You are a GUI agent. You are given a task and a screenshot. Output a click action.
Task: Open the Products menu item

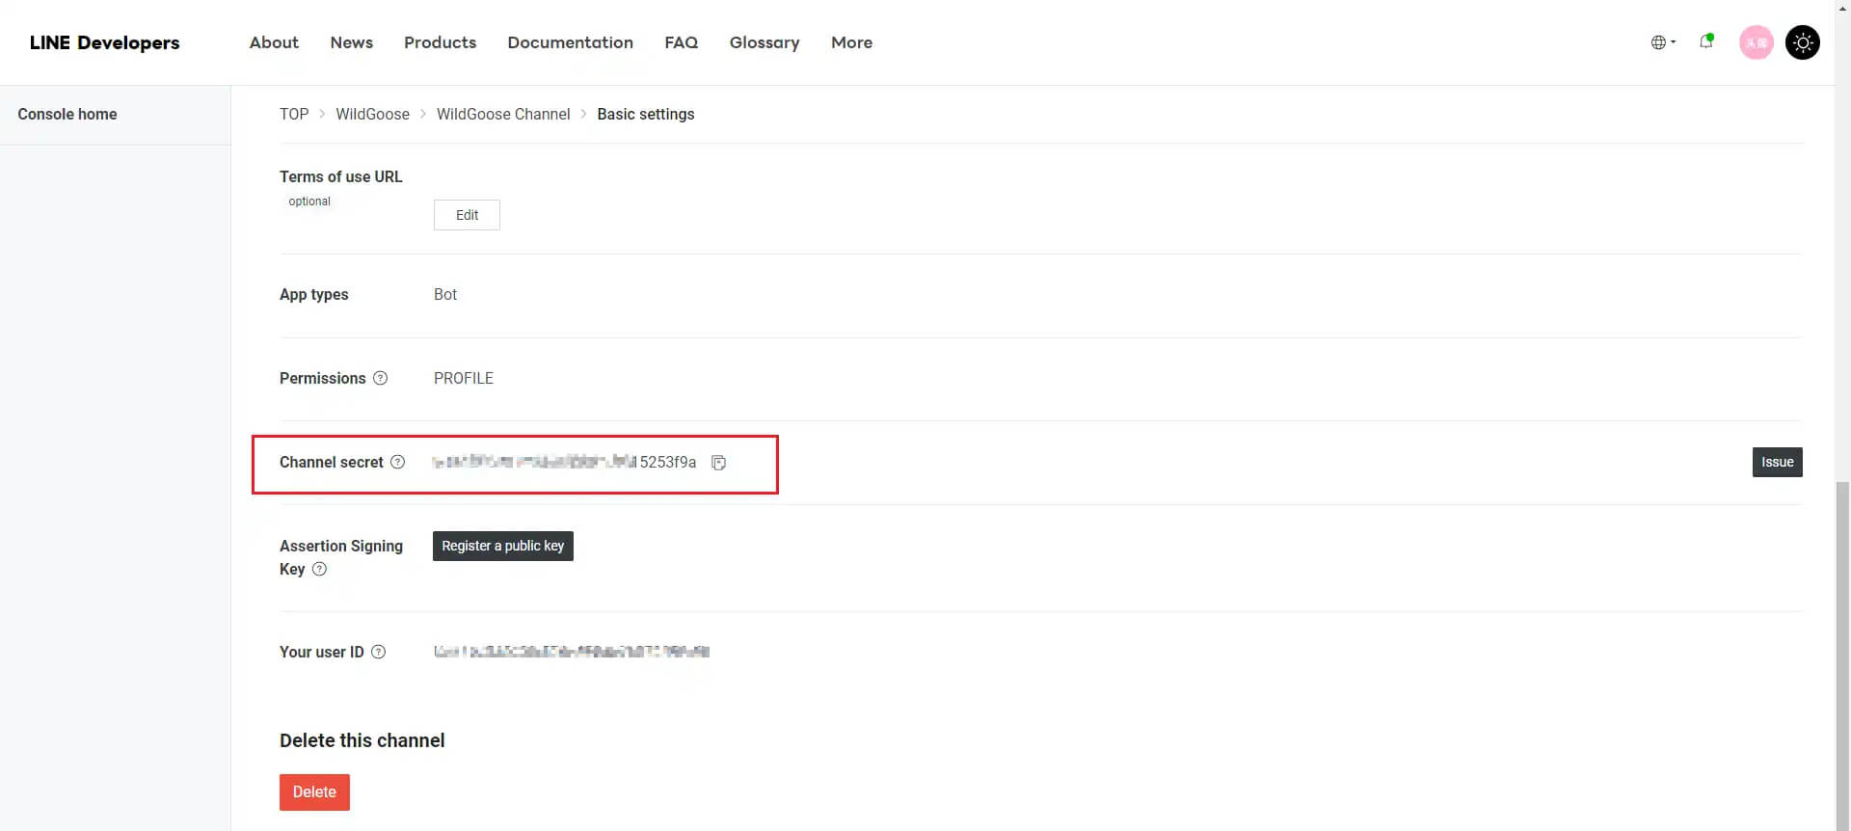click(440, 42)
